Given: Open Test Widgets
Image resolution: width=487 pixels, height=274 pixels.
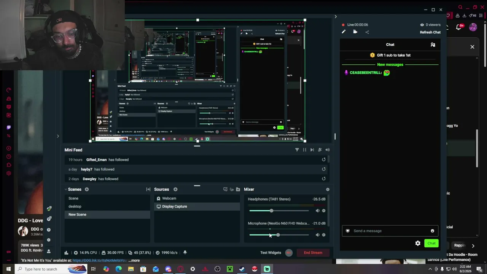Looking at the screenshot, I should (x=271, y=253).
